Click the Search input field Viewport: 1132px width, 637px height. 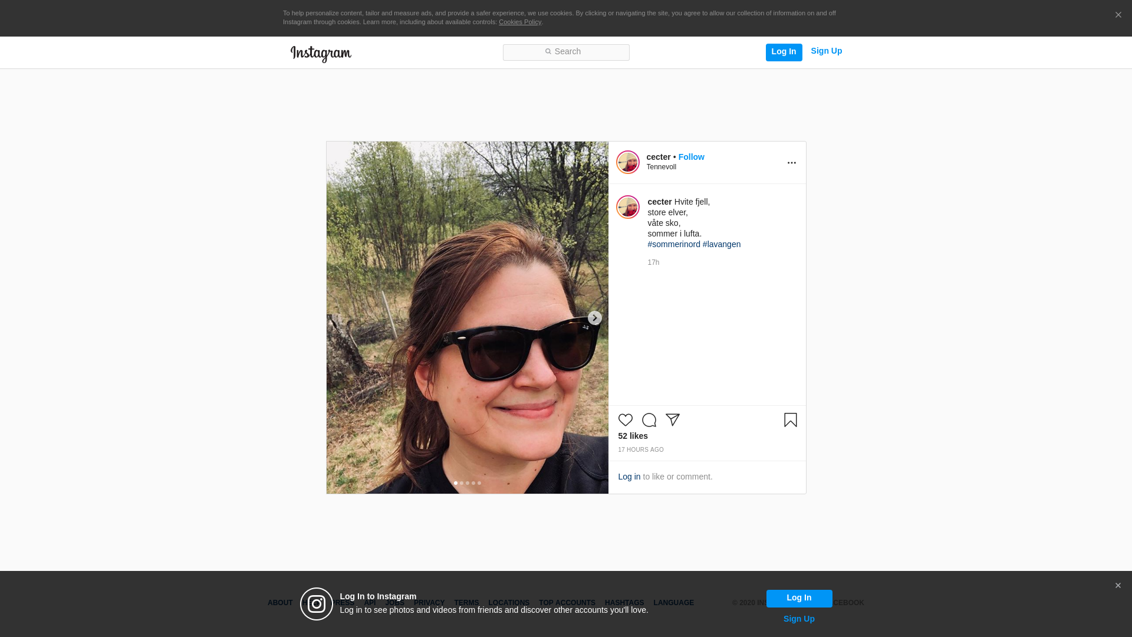(566, 52)
